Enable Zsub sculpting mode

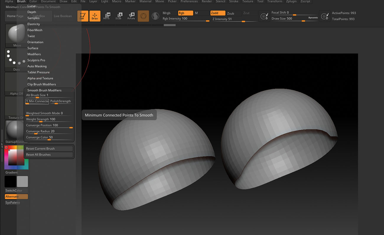tap(233, 13)
